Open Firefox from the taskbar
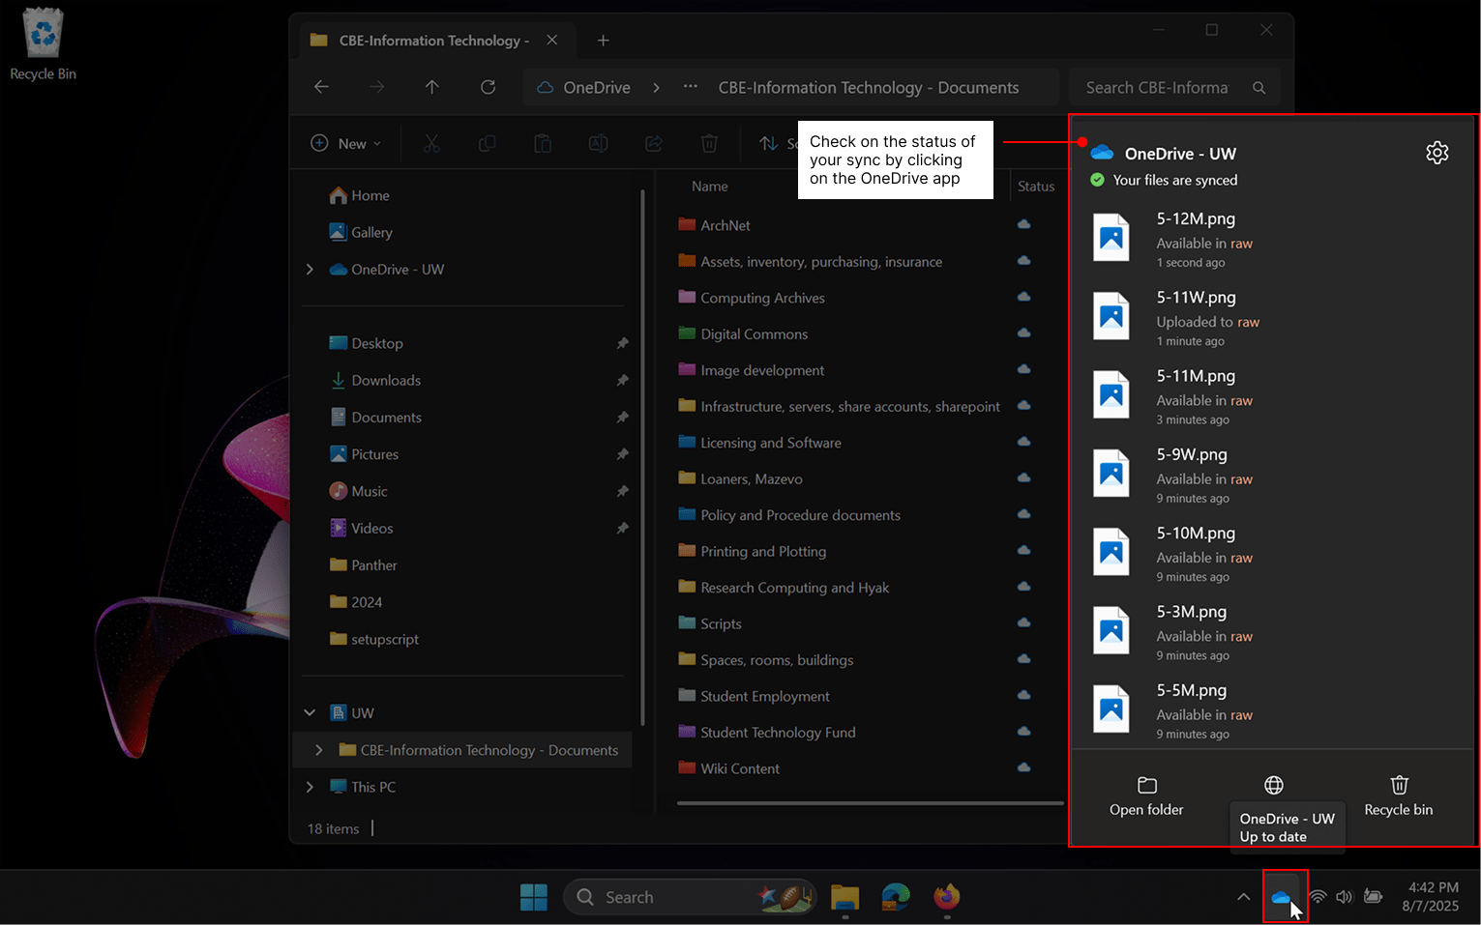1481x925 pixels. pyautogui.click(x=946, y=897)
